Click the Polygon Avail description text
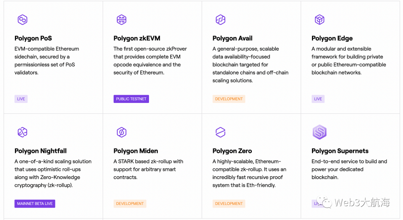403x220 pixels. [x=250, y=65]
